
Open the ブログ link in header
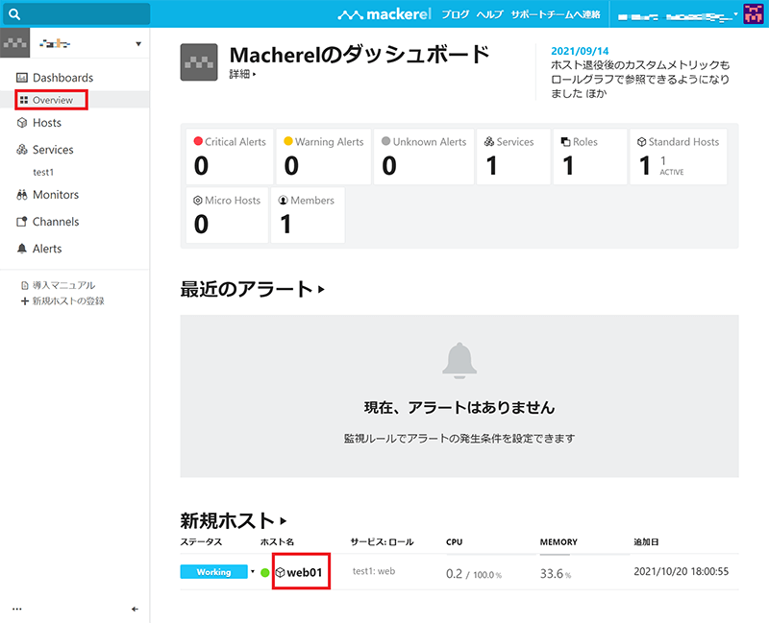[456, 16]
